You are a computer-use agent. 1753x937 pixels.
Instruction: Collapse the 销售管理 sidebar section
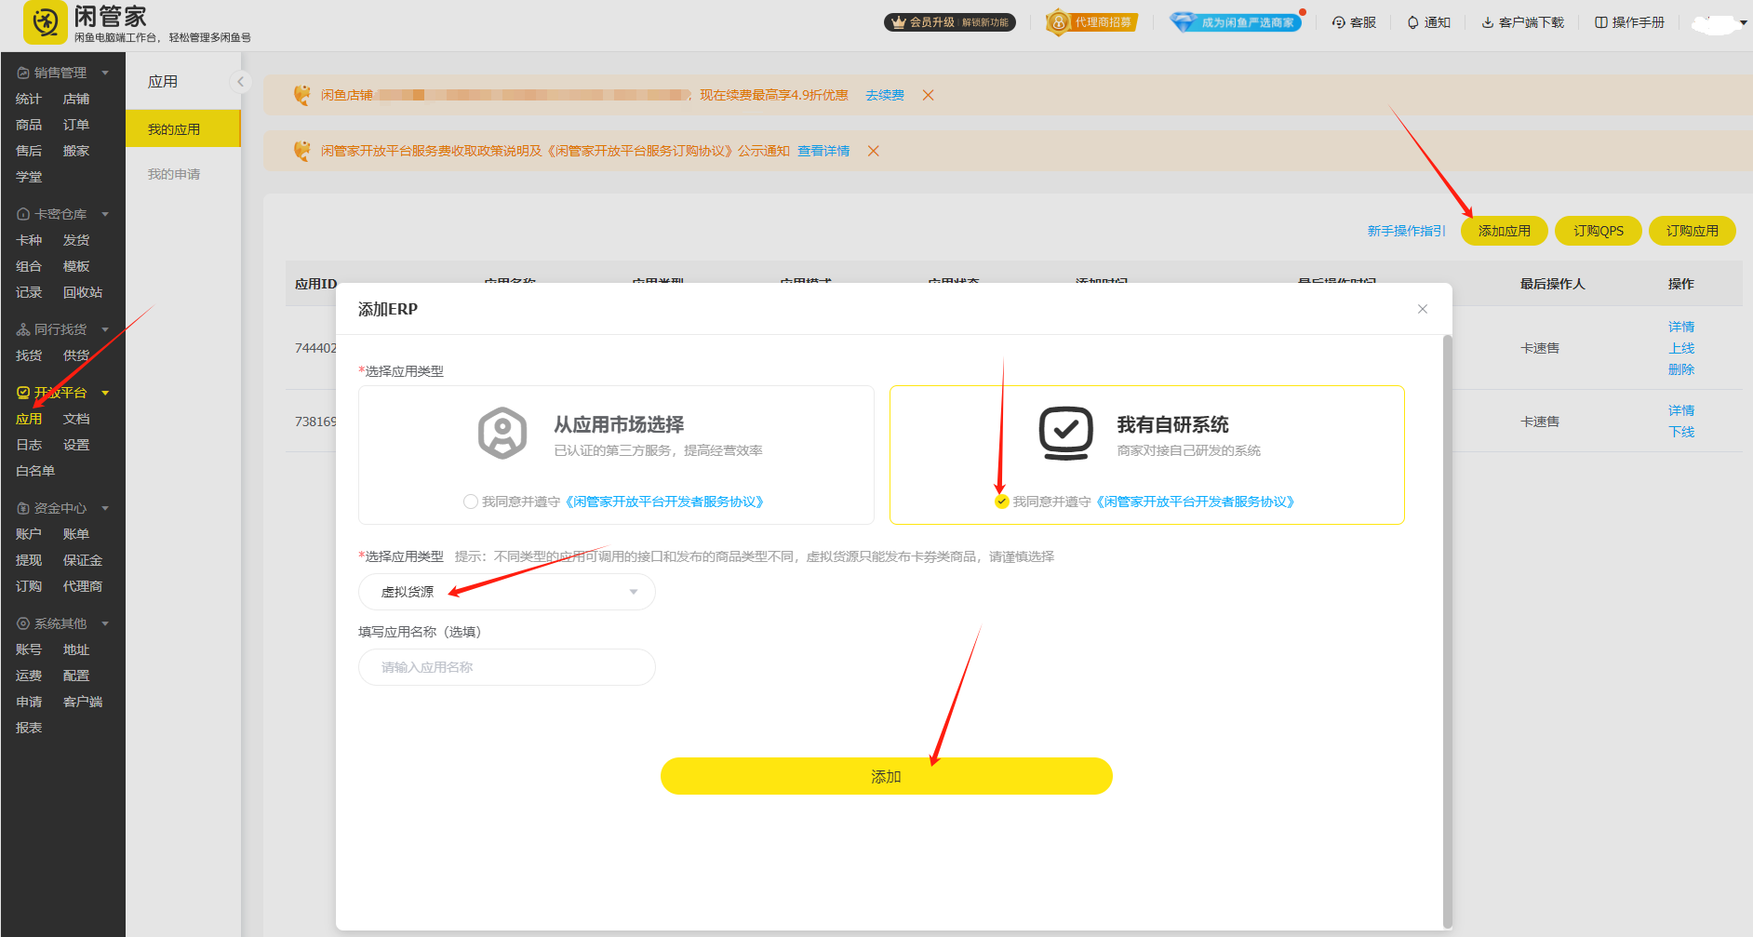104,72
